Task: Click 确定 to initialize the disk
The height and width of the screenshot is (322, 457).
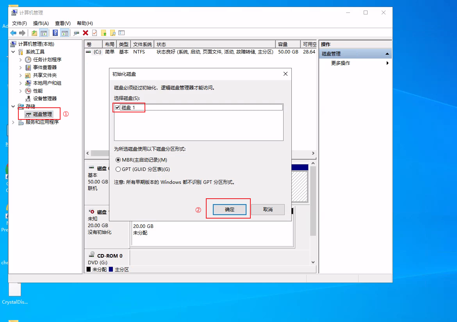Action: (x=229, y=209)
